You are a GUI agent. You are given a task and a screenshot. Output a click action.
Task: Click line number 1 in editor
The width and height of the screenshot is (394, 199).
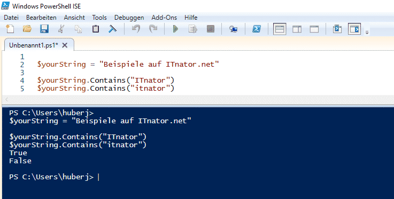point(22,57)
